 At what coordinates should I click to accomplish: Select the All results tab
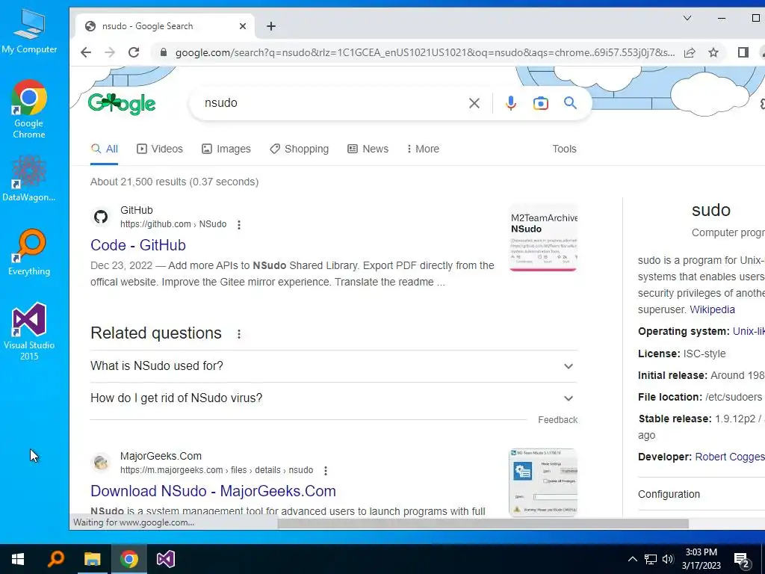(105, 149)
